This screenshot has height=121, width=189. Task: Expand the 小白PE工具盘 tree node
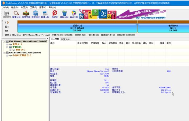click(x=7, y=55)
